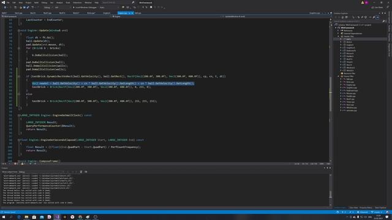
Task: Collapse the Source Files folder
Action: tap(339, 76)
